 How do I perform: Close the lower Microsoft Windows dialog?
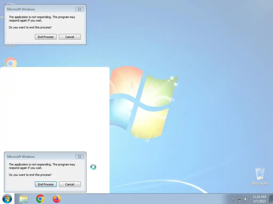coord(79,157)
